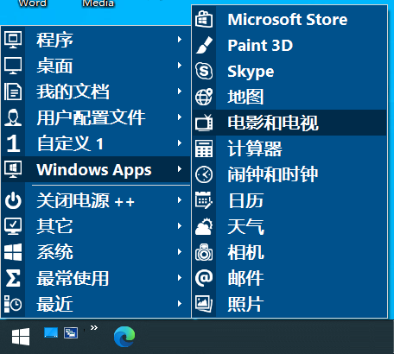Click the globe icon beside 地图

[204, 97]
